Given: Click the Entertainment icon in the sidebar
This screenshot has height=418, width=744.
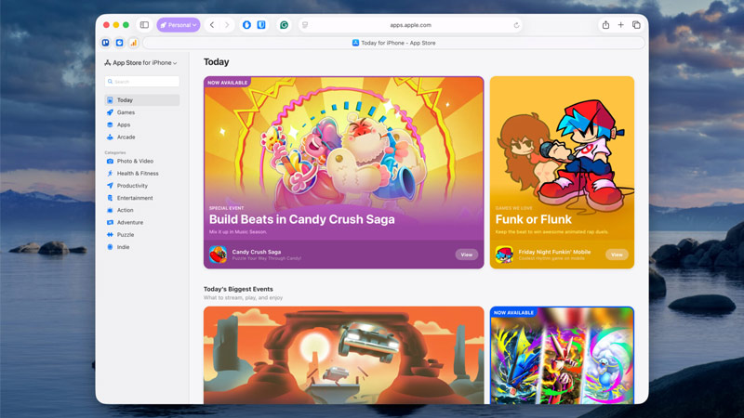Looking at the screenshot, I should [x=110, y=198].
